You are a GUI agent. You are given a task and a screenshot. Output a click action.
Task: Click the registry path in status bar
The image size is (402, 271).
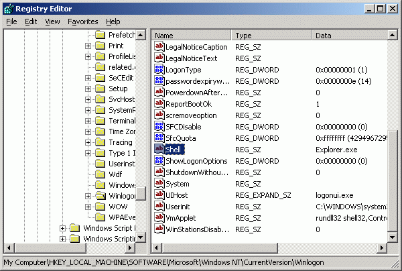(x=163, y=262)
